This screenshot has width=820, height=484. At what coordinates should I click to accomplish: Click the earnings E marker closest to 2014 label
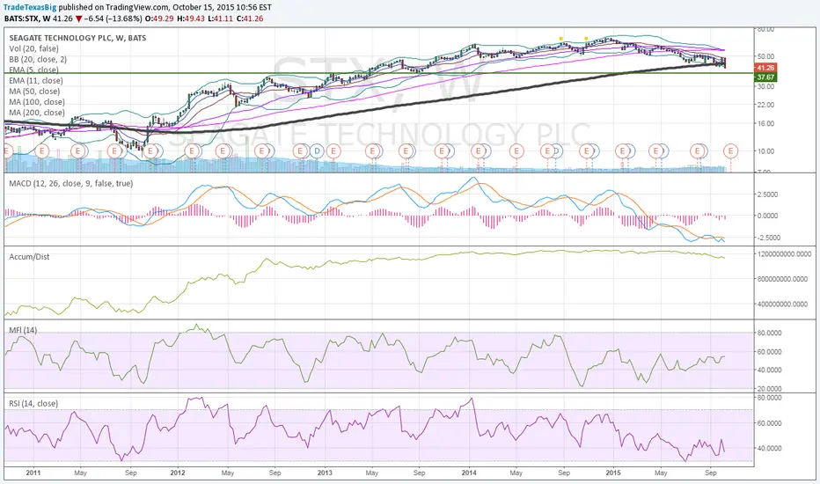click(478, 151)
